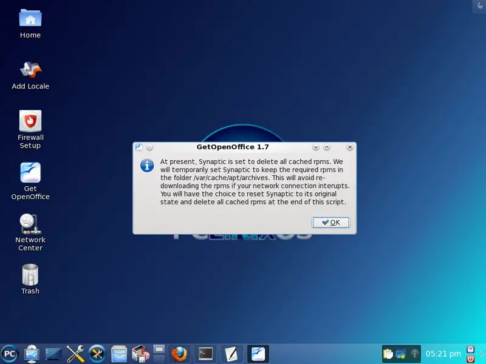Viewport: 486px width, 364px height.
Task: Maximize the GetOpenOffice dialog with up chevron
Action: point(327,147)
